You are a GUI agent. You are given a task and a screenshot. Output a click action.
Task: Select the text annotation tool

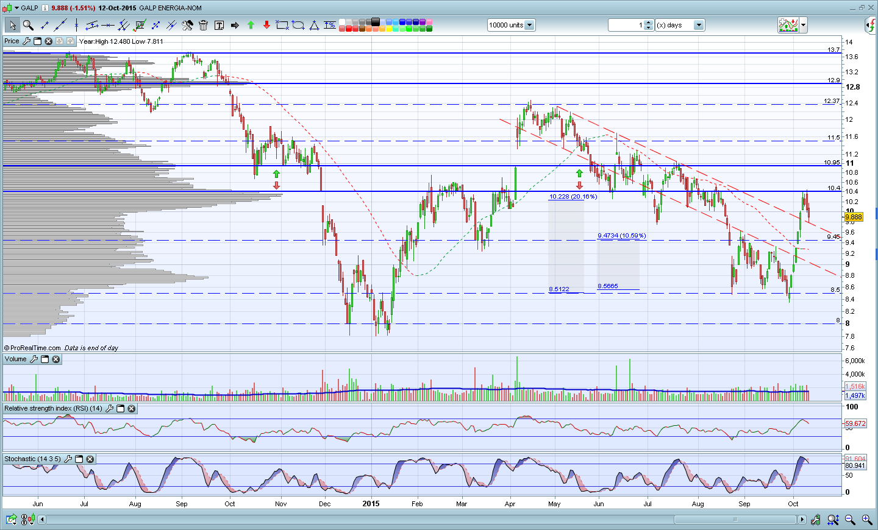219,25
